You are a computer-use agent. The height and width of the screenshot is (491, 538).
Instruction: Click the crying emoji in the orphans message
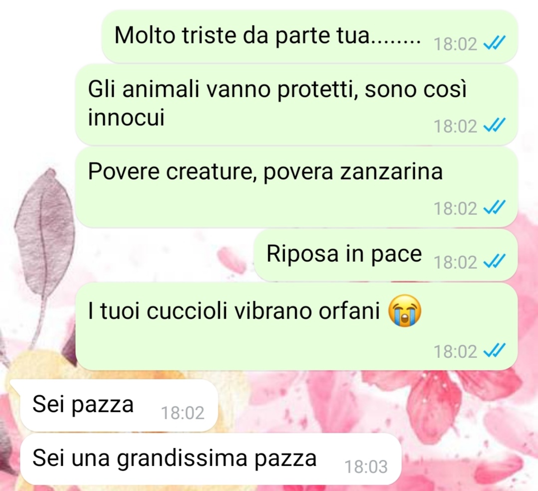point(404,311)
